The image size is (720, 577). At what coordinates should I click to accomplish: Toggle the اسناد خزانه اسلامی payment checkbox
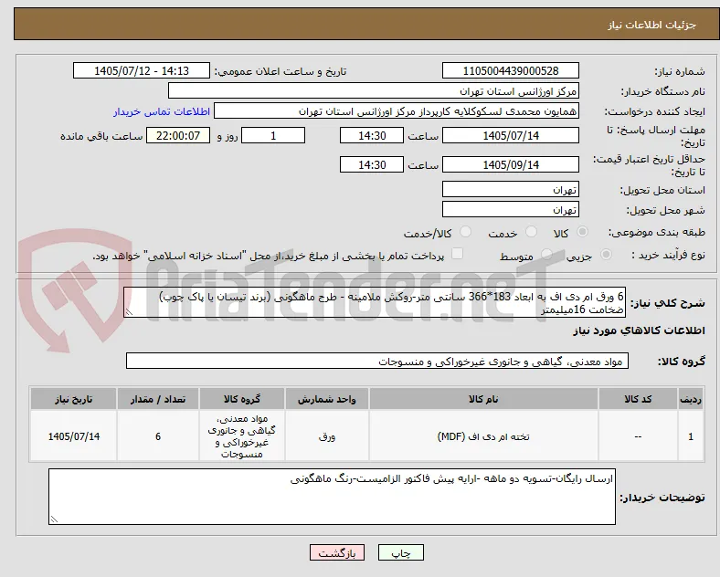tap(458, 254)
